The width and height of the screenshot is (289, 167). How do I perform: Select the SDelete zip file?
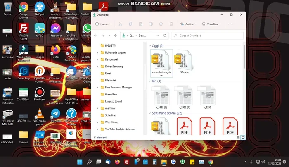pos(184,63)
